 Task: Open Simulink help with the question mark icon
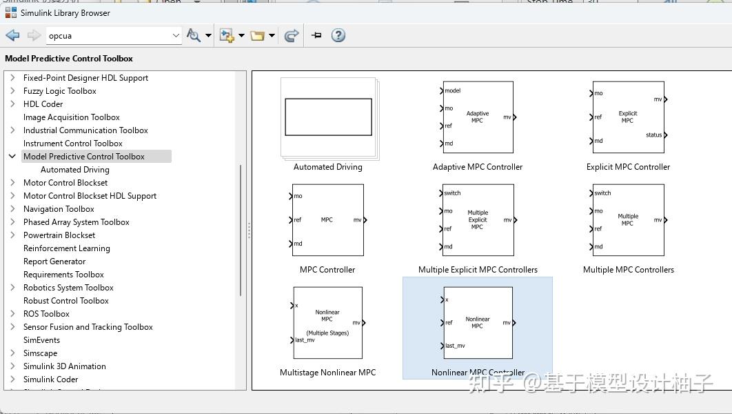pos(338,35)
